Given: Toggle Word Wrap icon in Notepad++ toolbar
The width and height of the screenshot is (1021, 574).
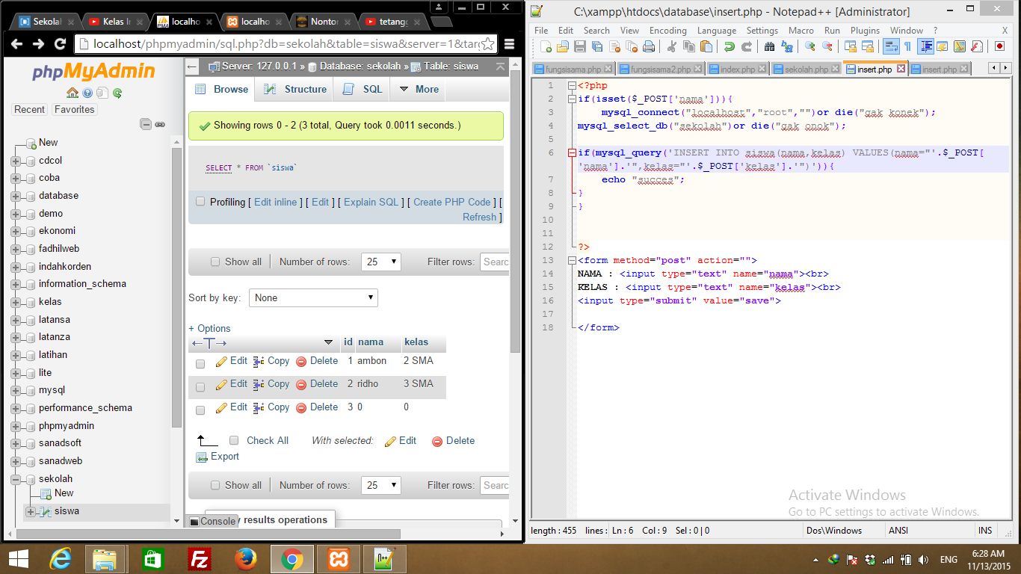Looking at the screenshot, I should [x=890, y=46].
